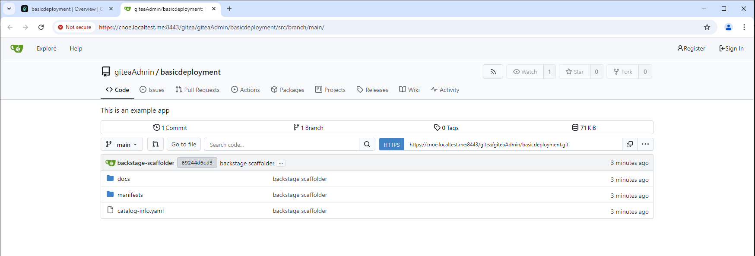Reload the page in the browser
The height and width of the screenshot is (256, 755).
pyautogui.click(x=41, y=27)
